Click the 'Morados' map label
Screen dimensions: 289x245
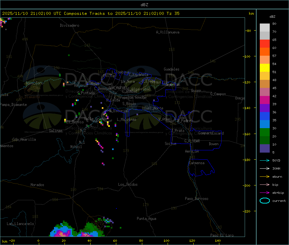[x=37, y=185]
